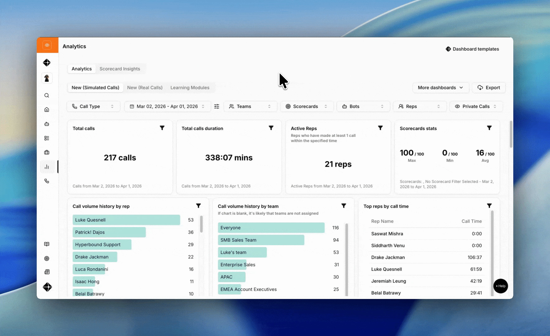Click the 106:37 call time value
The image size is (550, 336).
click(475, 257)
